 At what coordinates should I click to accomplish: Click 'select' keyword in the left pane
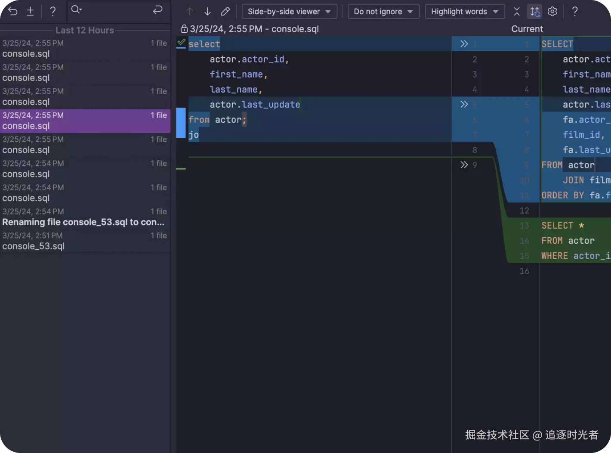click(204, 44)
